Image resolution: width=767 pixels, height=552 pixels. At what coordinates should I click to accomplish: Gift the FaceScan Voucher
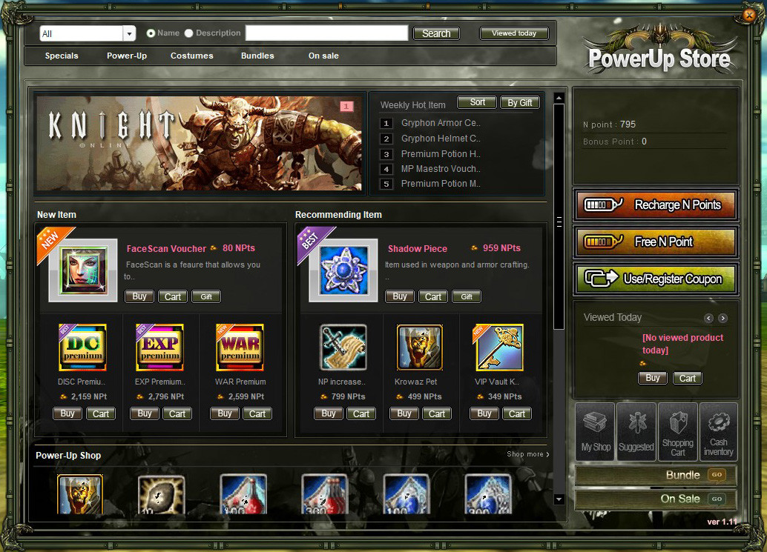[x=206, y=296]
